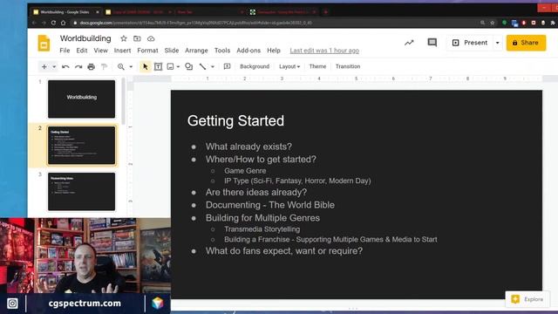Select the Text box tool
The width and height of the screenshot is (558, 314).
coord(158,66)
